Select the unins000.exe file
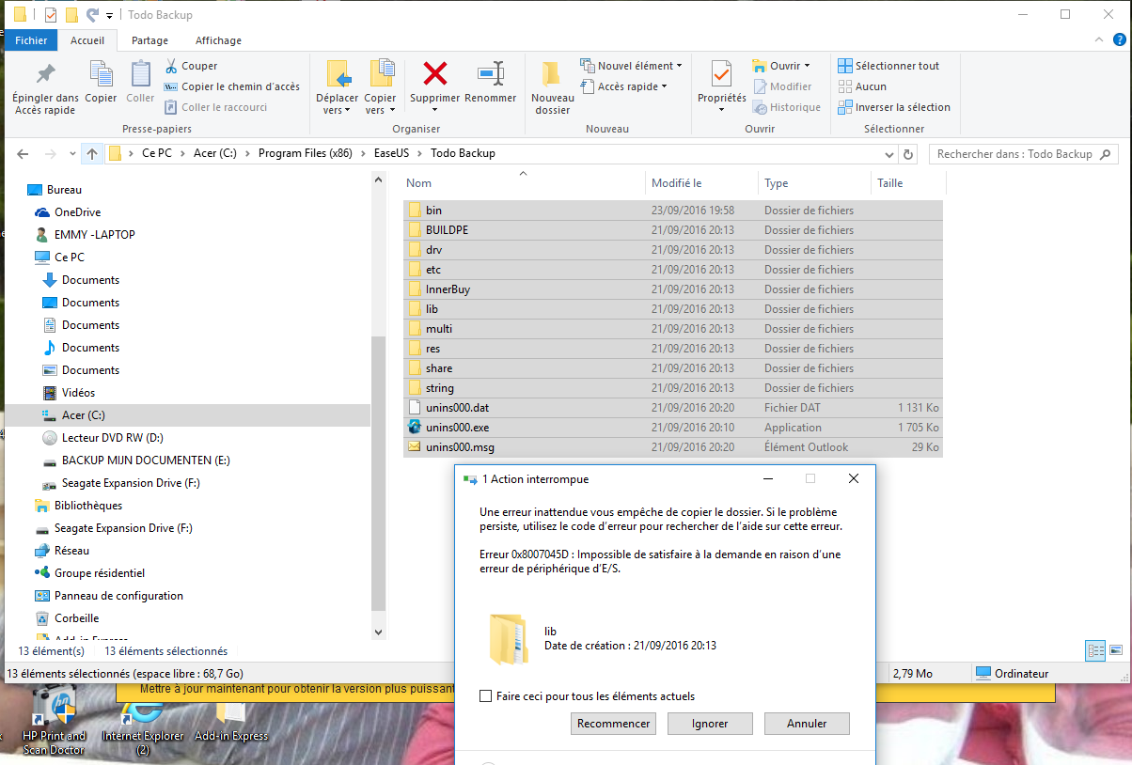Viewport: 1132px width, 765px height. tap(672, 428)
